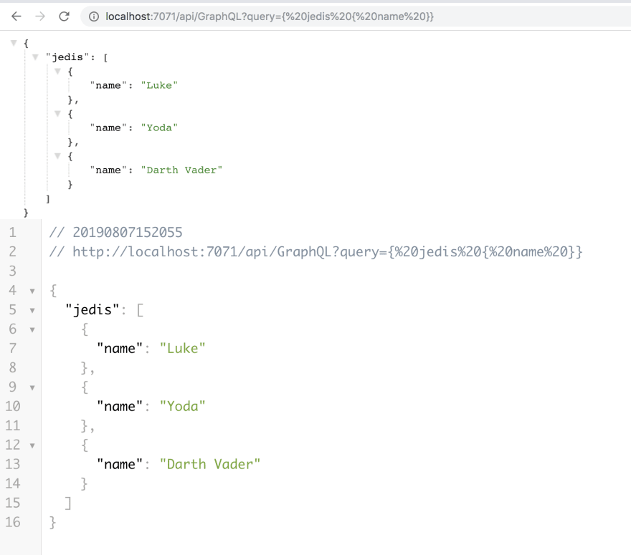Viewport: 631px width, 555px height.
Task: Collapse the root object triangle in top viewer
Action: pyautogui.click(x=14, y=42)
